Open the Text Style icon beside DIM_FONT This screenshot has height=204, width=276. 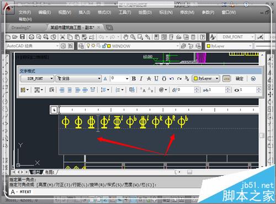tap(213, 37)
